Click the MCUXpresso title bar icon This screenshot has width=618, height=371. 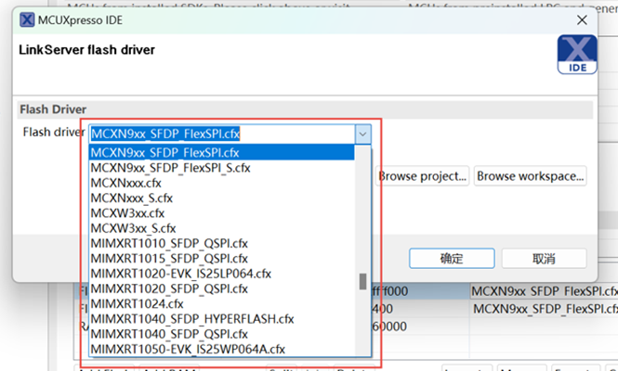click(27, 19)
